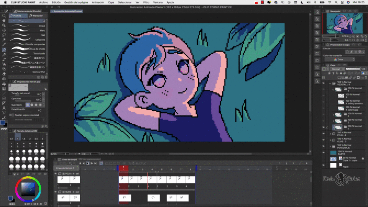Select the Eraser tool
This screenshot has width=368, height=207.
[x=4, y=74]
